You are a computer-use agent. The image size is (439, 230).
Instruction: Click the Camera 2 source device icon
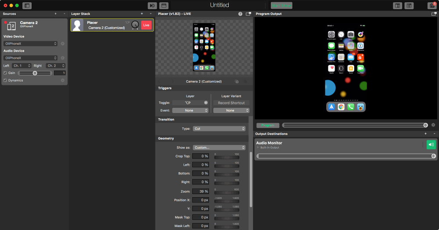click(11, 26)
